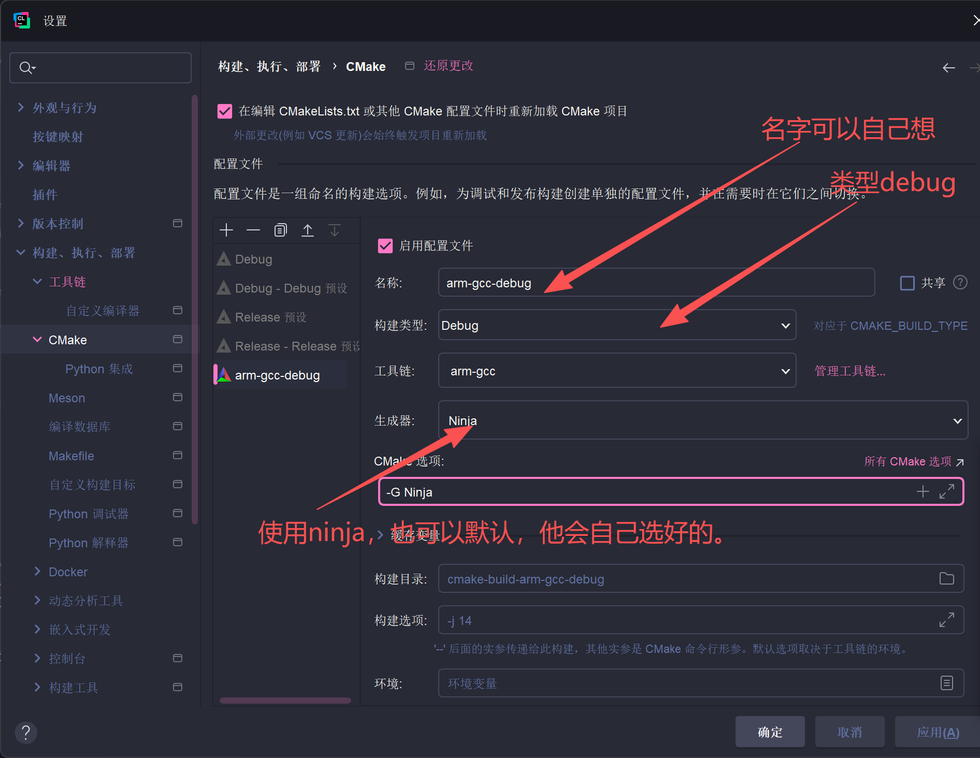Click 确定 button

[x=770, y=732]
